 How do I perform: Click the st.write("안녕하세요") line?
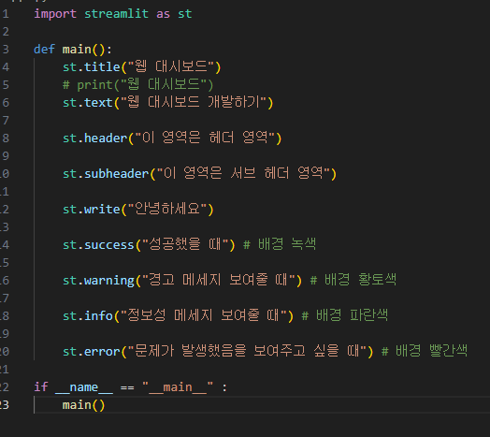coord(137,209)
